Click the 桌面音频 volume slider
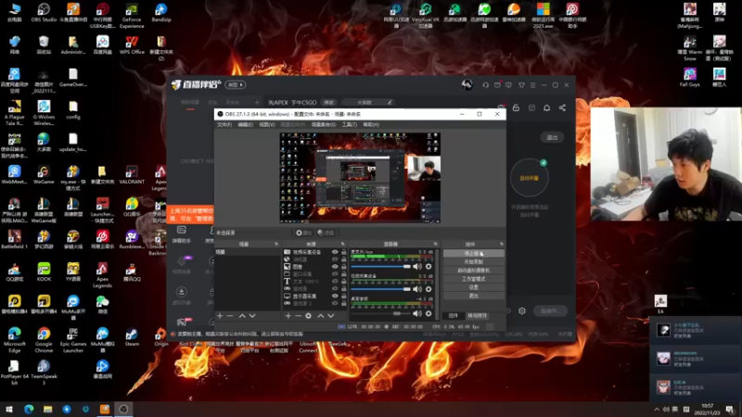This screenshot has height=417, width=742. (x=381, y=313)
